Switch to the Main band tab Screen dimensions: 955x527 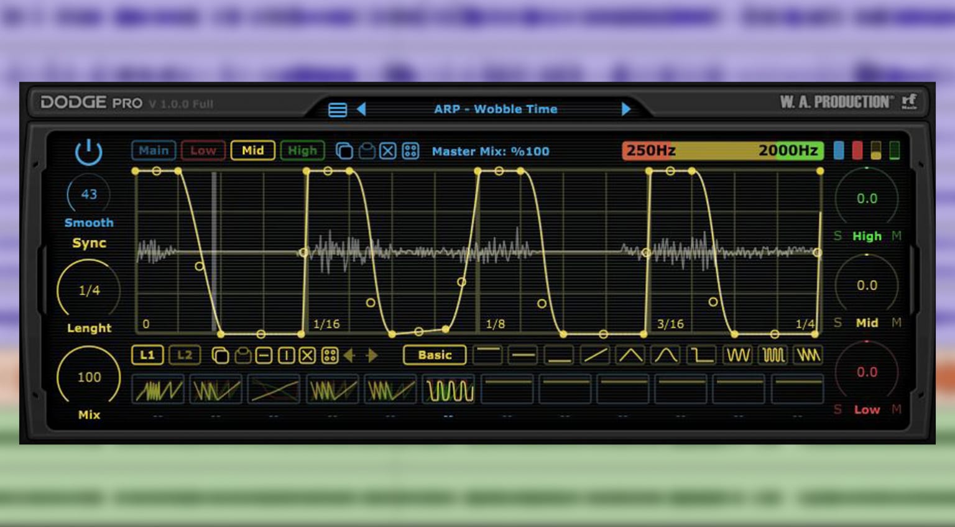(153, 150)
